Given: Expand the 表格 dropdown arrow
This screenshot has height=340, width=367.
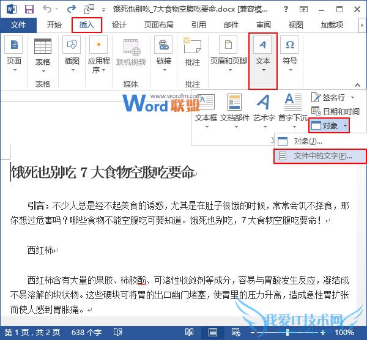Looking at the screenshot, I should (43, 71).
